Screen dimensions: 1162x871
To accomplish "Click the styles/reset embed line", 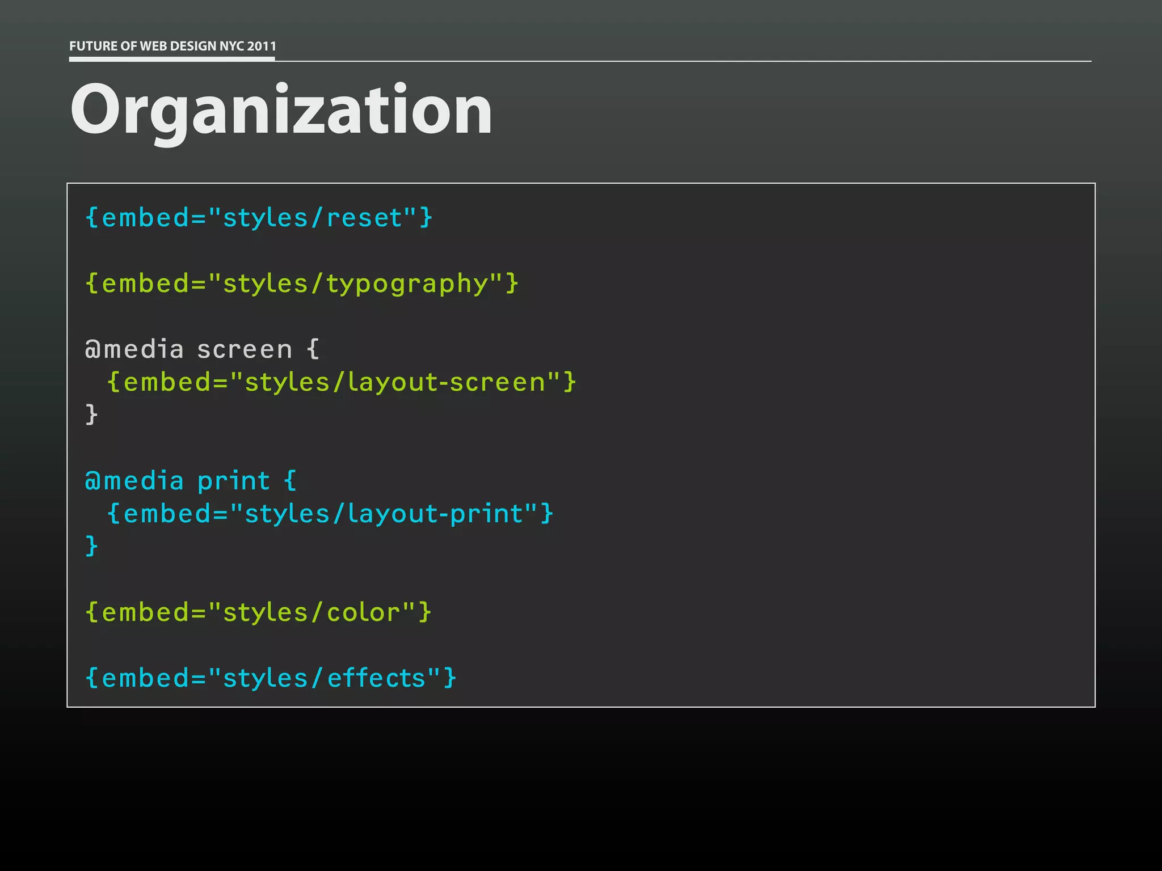I will [259, 218].
